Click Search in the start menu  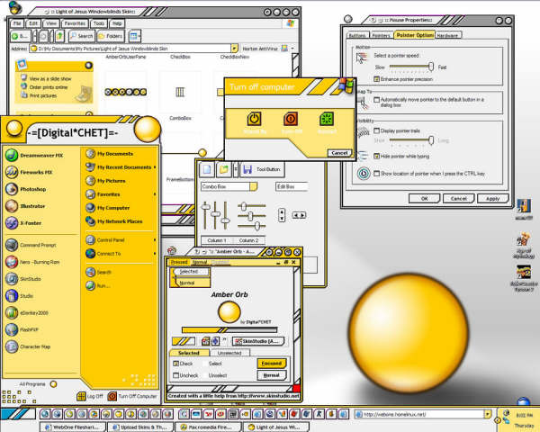point(98,272)
